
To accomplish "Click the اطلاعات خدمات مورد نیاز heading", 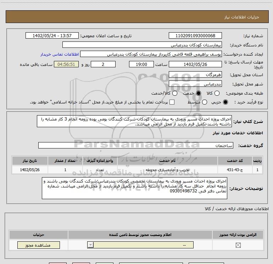I will pos(238,133).
